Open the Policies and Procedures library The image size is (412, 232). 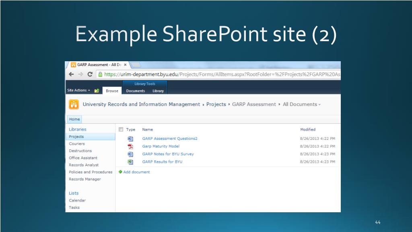91,172
